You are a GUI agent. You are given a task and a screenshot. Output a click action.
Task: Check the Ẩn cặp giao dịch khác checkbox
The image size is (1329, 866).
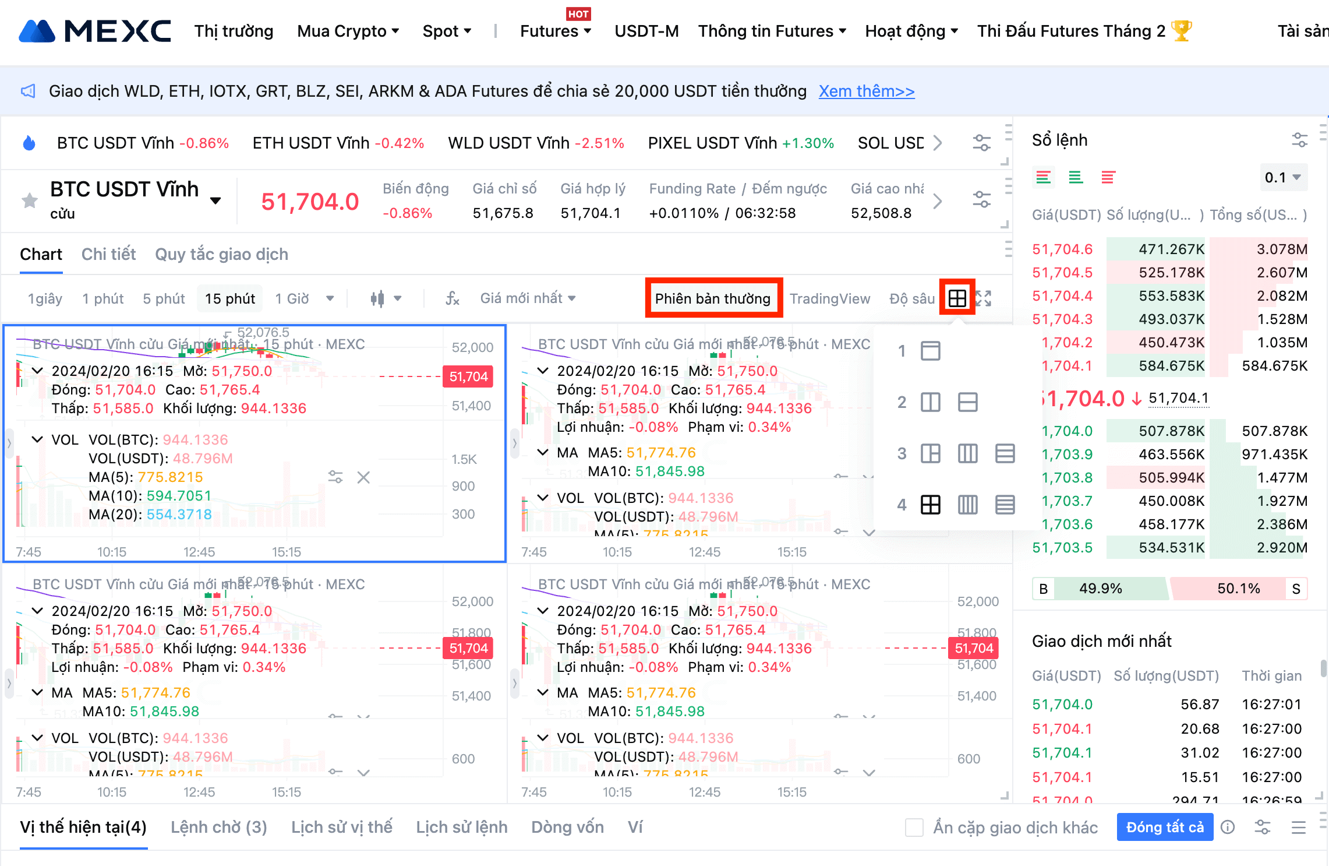click(914, 828)
